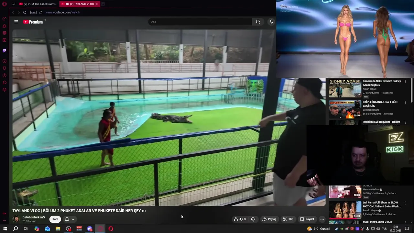Like the video with 4,2 B likes
The image size is (414, 233).
coord(240,219)
